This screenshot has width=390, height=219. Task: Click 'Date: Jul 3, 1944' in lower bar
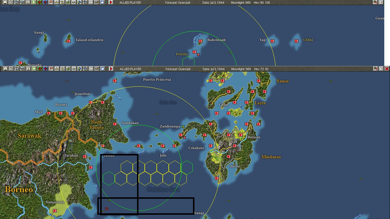[x=214, y=69]
